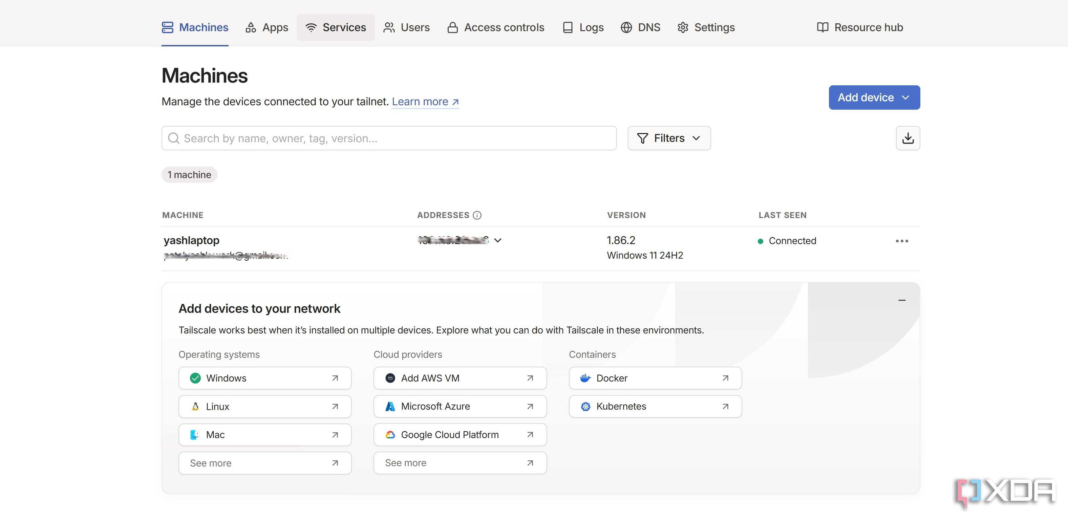
Task: Click the search magnifier icon
Action: point(174,138)
